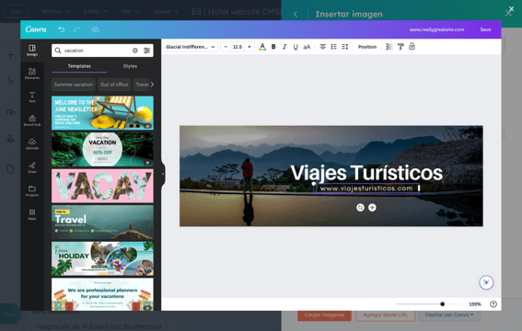Open Archivo menu in background editor

coord(55,11)
